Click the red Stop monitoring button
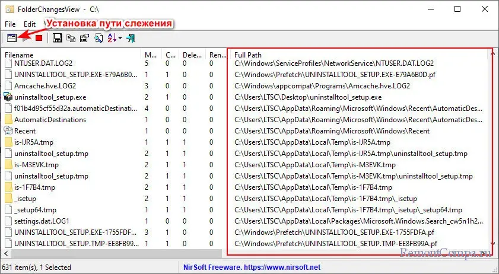This screenshot has height=274, width=499. click(39, 38)
